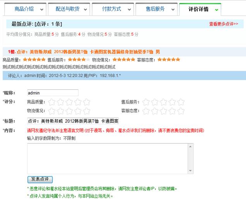Screen dimensions: 246x199
Task: Click the 标题 input field
Action: [73, 121]
